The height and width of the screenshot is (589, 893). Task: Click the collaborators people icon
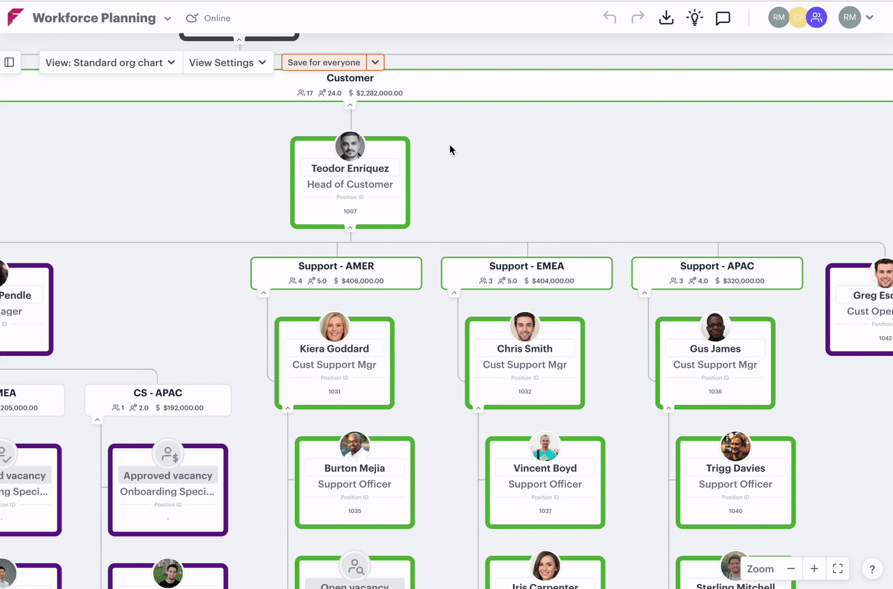point(816,18)
